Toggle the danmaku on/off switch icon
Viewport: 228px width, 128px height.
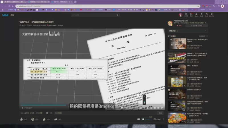47,113
